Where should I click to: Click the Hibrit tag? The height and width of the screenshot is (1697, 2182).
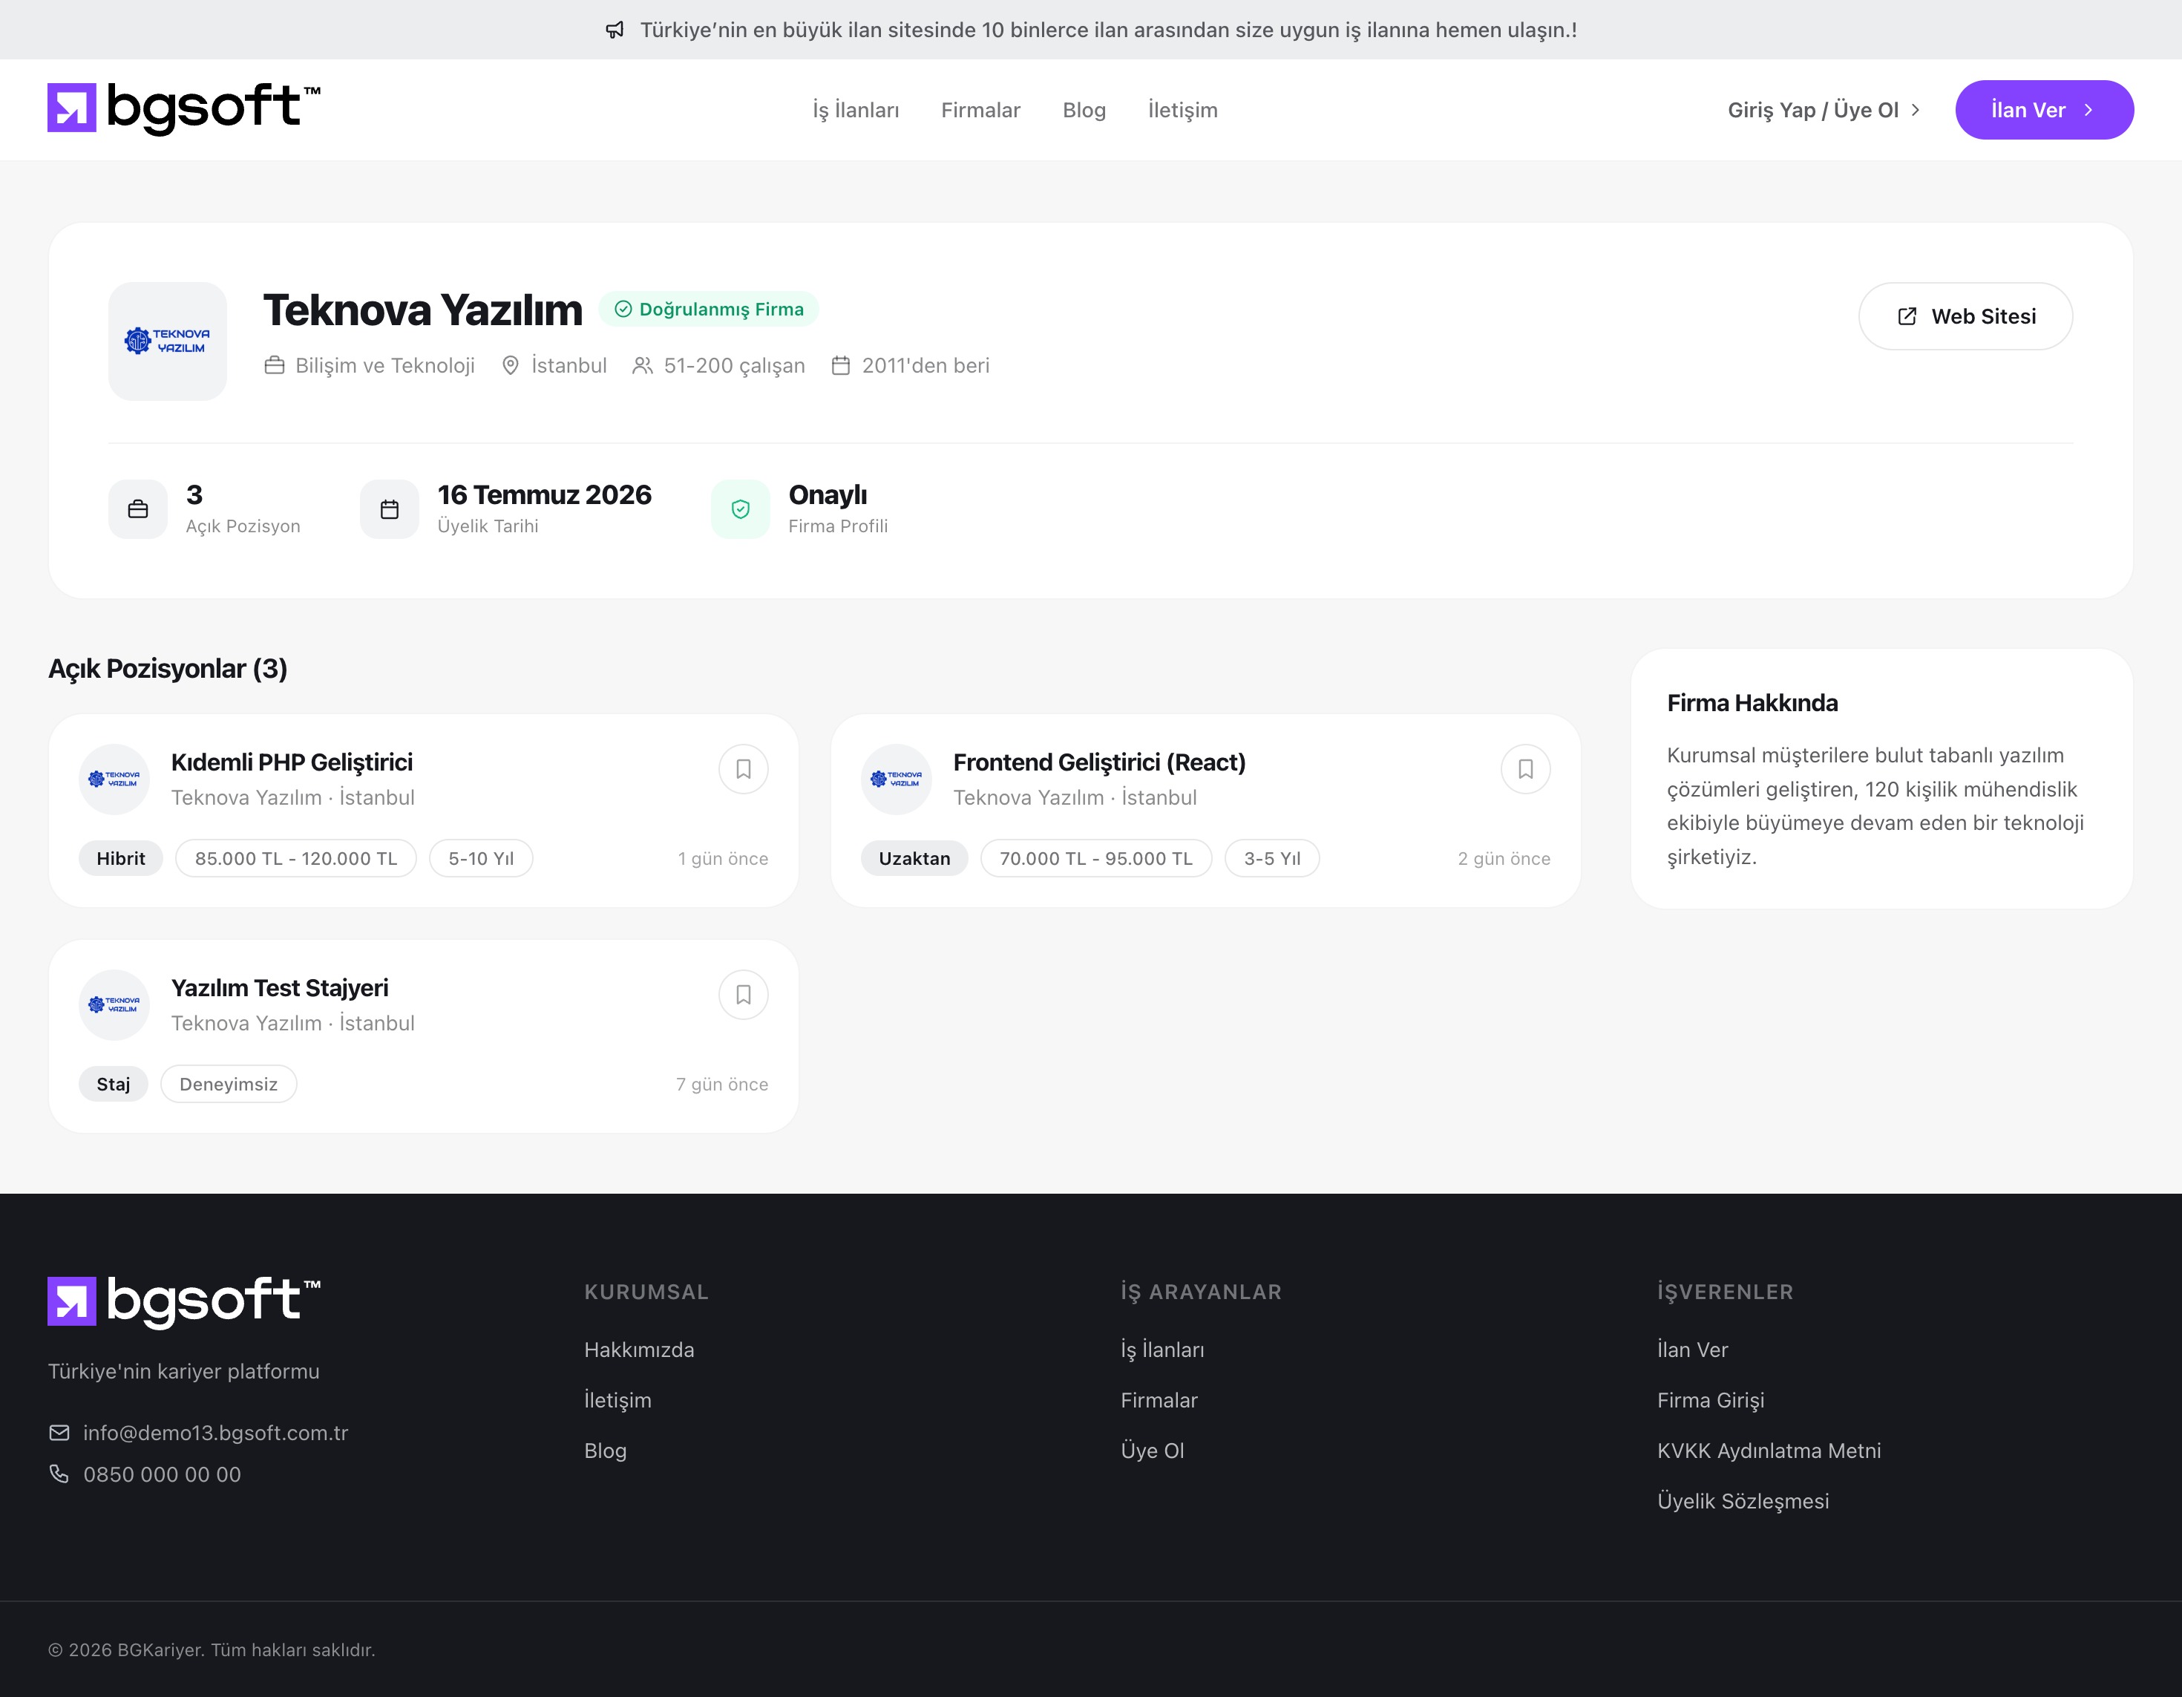click(121, 858)
